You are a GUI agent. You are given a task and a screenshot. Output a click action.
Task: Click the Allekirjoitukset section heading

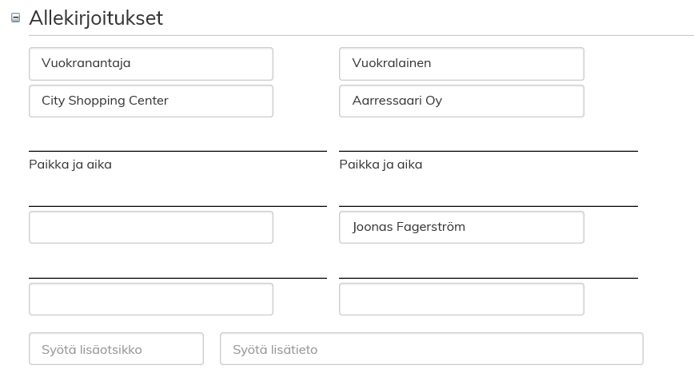click(96, 18)
